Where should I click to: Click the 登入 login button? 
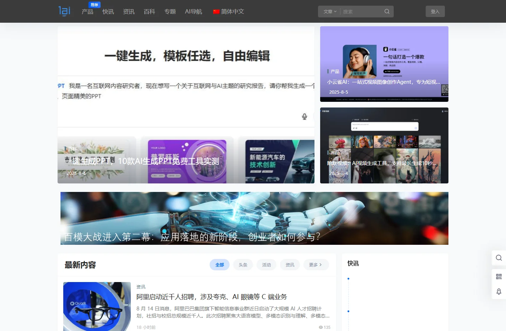click(435, 11)
